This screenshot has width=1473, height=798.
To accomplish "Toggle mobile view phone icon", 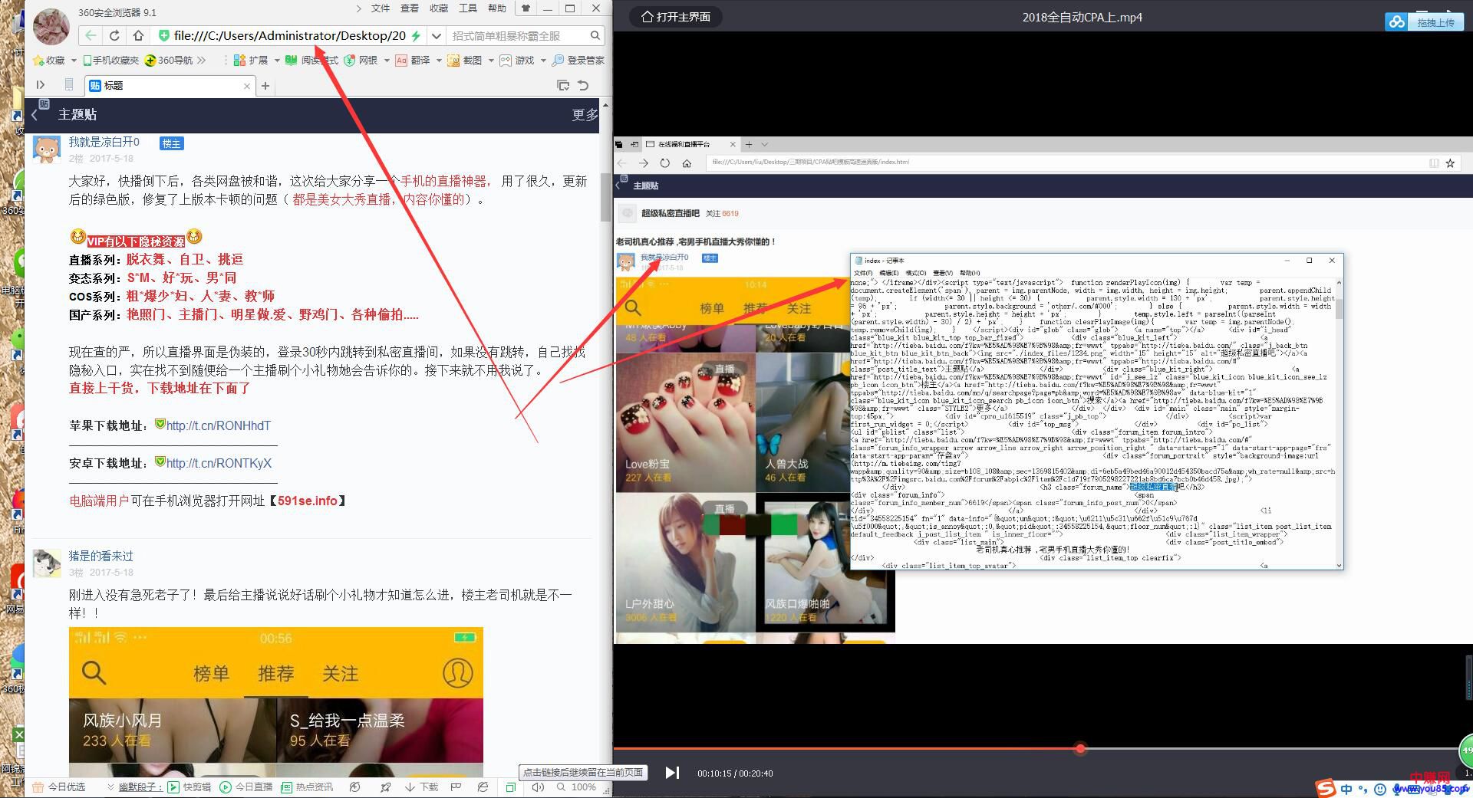I will 69,85.
